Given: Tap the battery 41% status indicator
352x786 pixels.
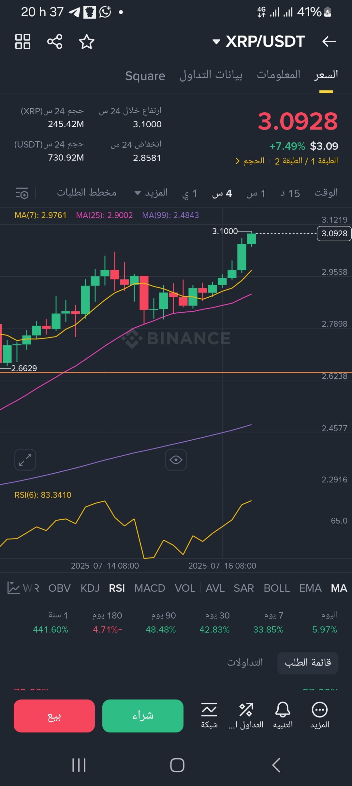Looking at the screenshot, I should coord(314,12).
